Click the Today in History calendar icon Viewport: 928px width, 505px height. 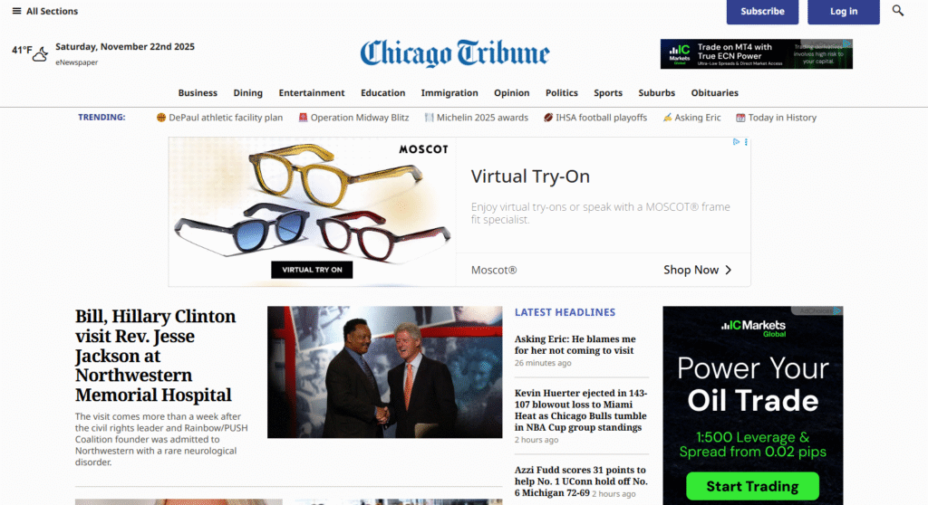(x=740, y=117)
